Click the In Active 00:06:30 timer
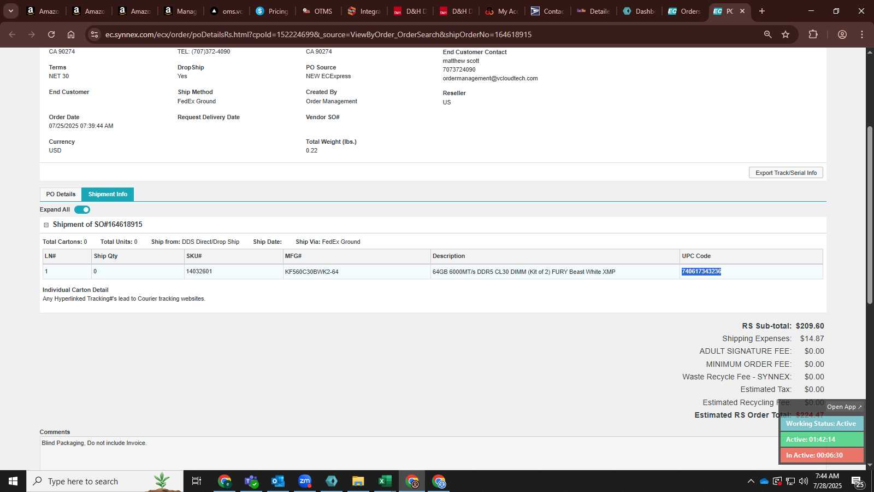Screen dimensions: 874x492 click(822, 455)
